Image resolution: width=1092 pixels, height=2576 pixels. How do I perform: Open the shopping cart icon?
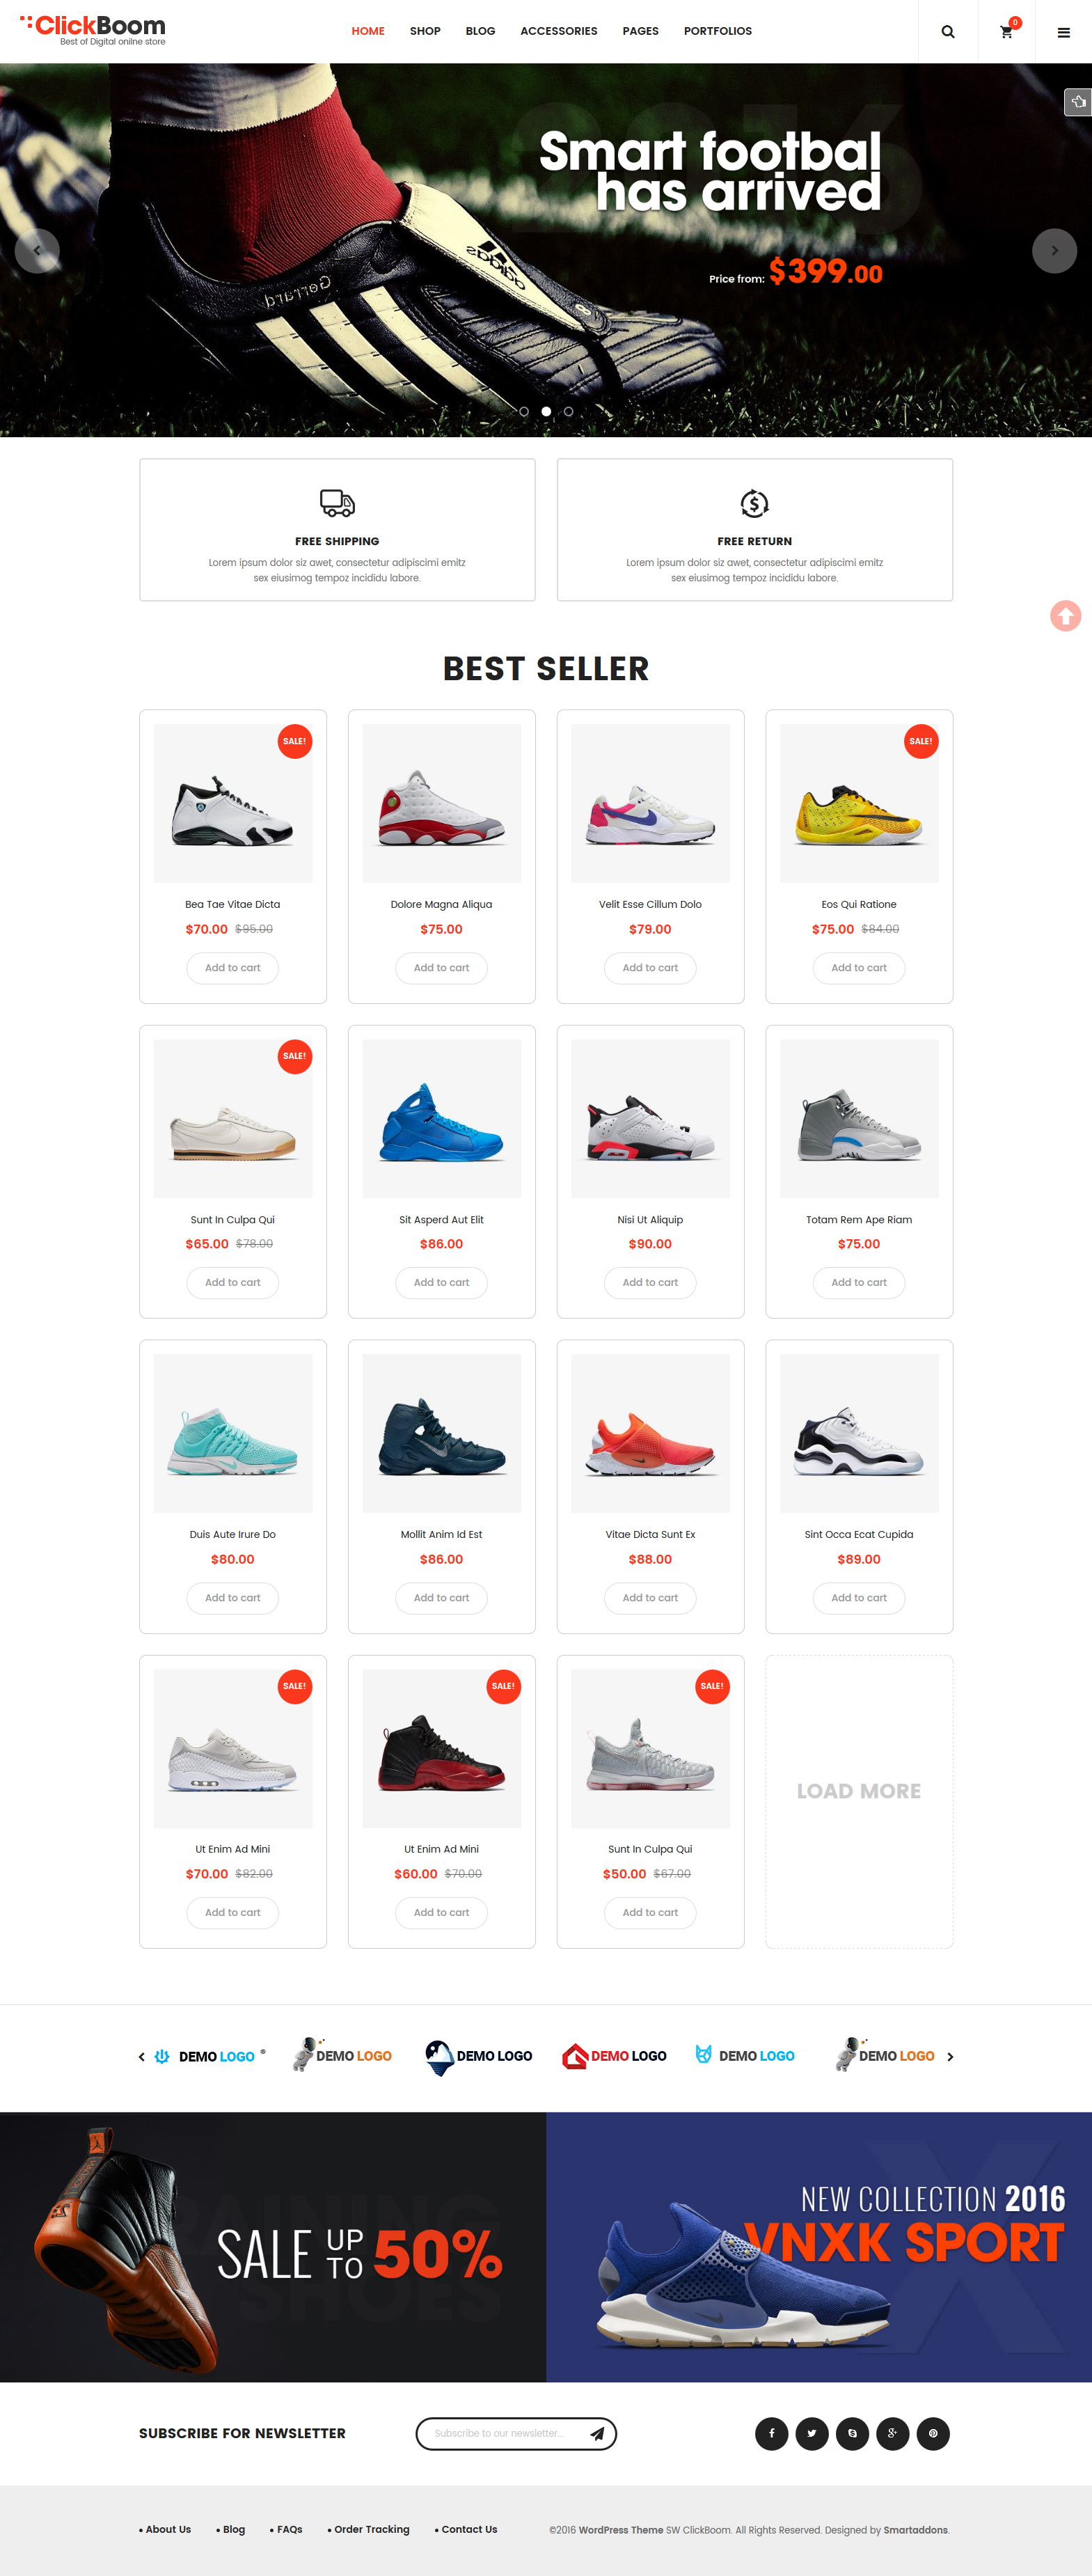tap(1007, 31)
